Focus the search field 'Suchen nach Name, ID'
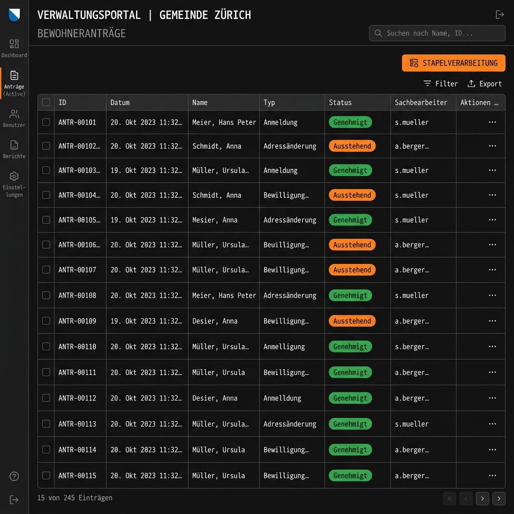Image resolution: width=514 pixels, height=514 pixels. point(437,33)
